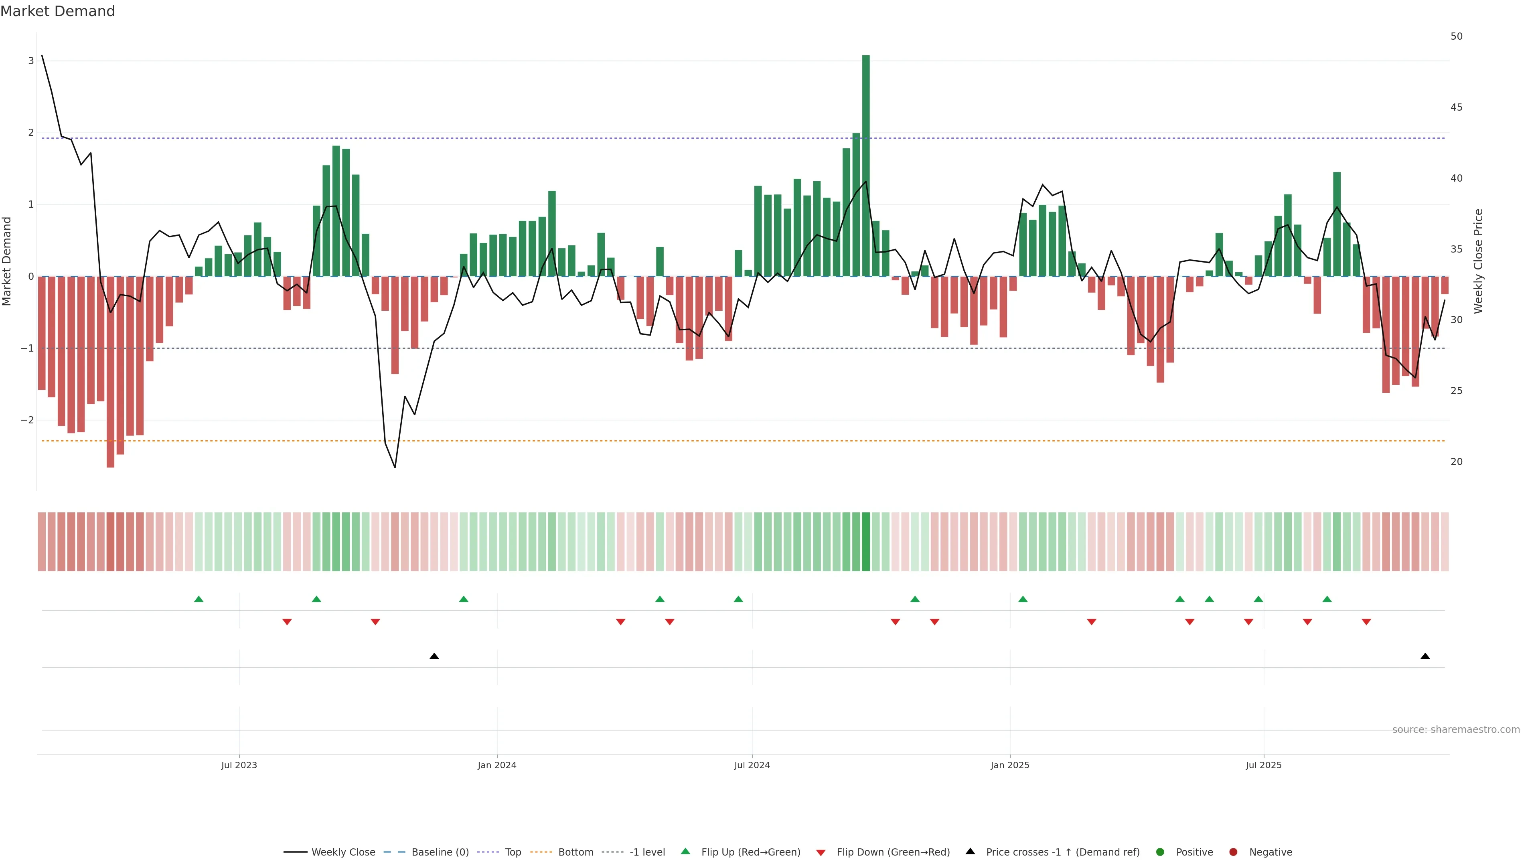Image resolution: width=1540 pixels, height=866 pixels.
Task: Click green Positive circle in legend
Action: tap(1160, 852)
